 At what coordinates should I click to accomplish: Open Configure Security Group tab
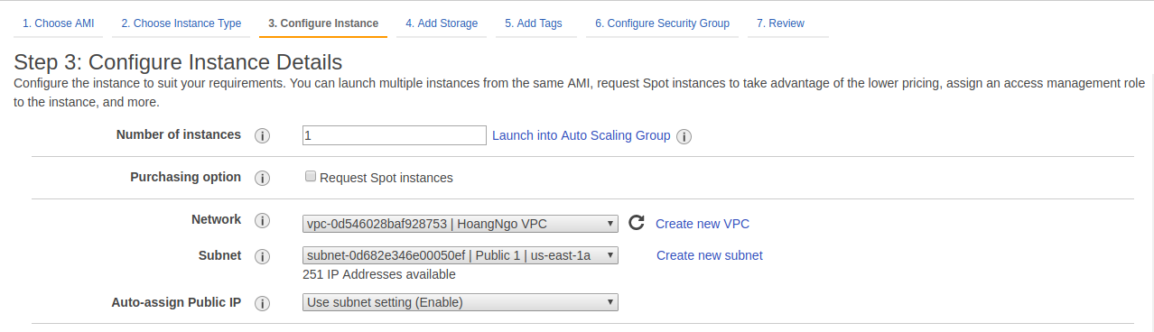coord(662,23)
